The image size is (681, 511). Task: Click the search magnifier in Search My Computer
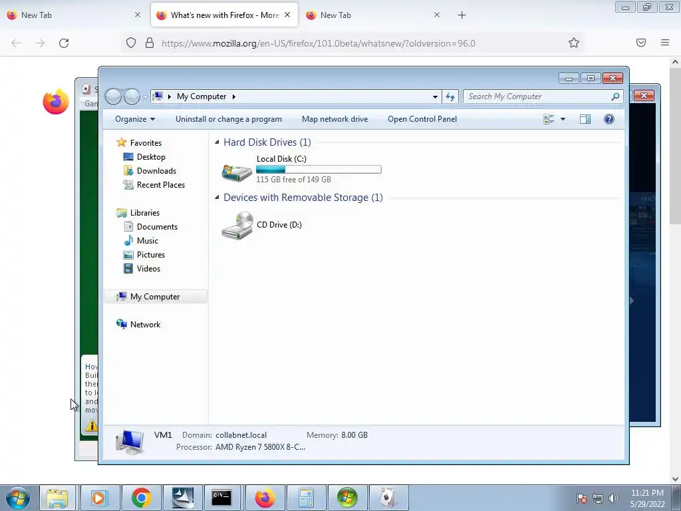(x=615, y=96)
